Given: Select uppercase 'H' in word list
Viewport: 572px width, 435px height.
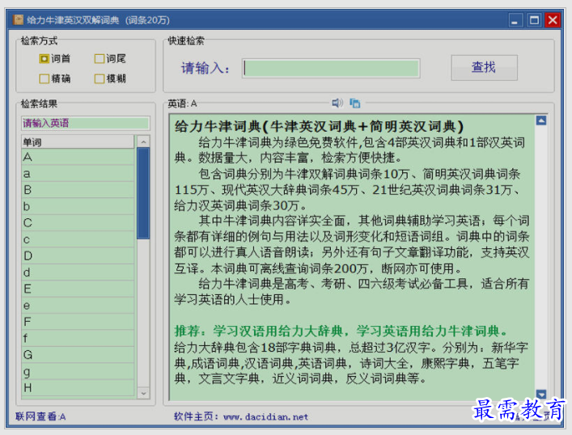Looking at the screenshot, I should click(x=78, y=387).
